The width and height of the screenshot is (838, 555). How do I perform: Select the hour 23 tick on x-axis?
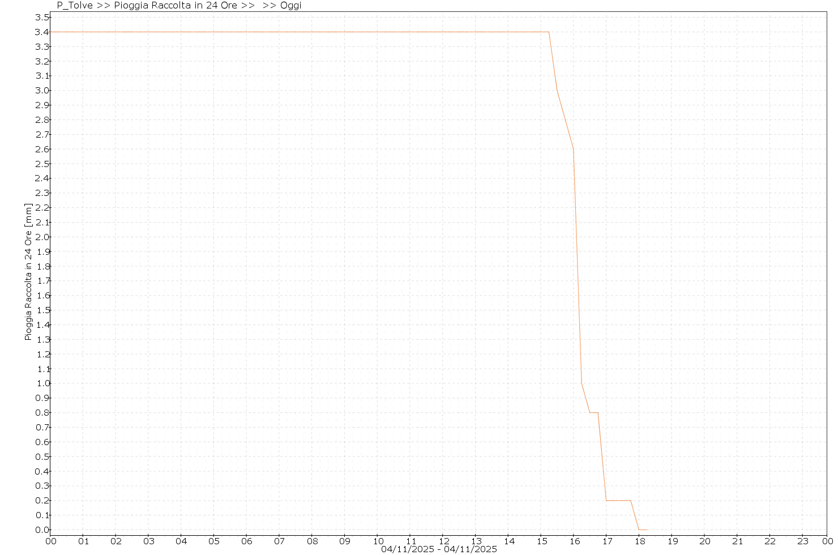tap(802, 541)
